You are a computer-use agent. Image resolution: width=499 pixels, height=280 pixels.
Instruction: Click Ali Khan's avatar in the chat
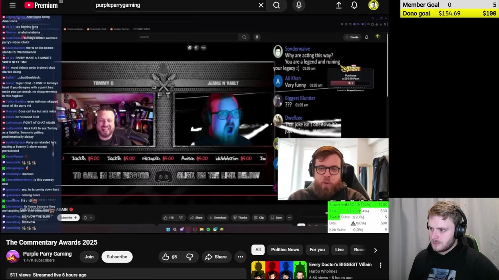click(278, 81)
